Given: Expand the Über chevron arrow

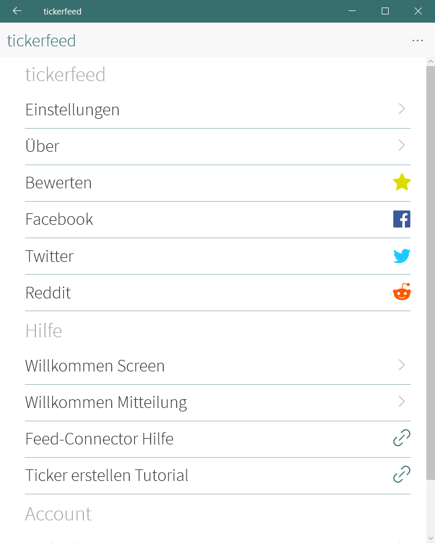Looking at the screenshot, I should point(401,145).
